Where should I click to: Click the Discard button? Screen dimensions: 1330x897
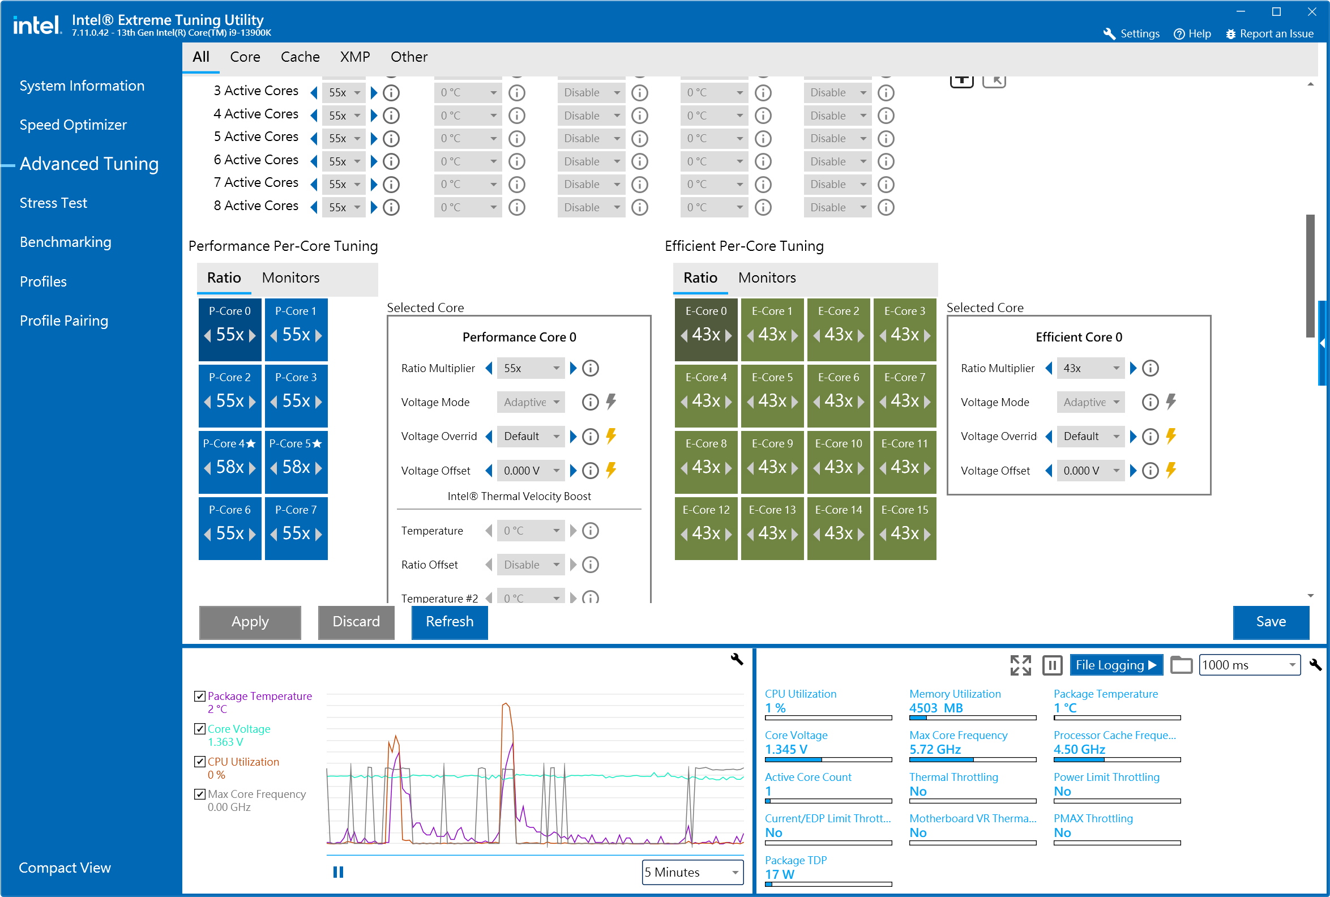[356, 622]
